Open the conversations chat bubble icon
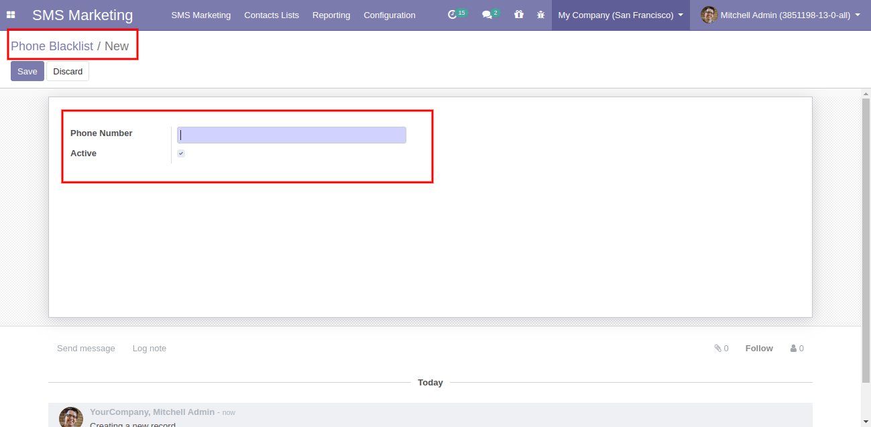Image resolution: width=871 pixels, height=427 pixels. coord(490,14)
